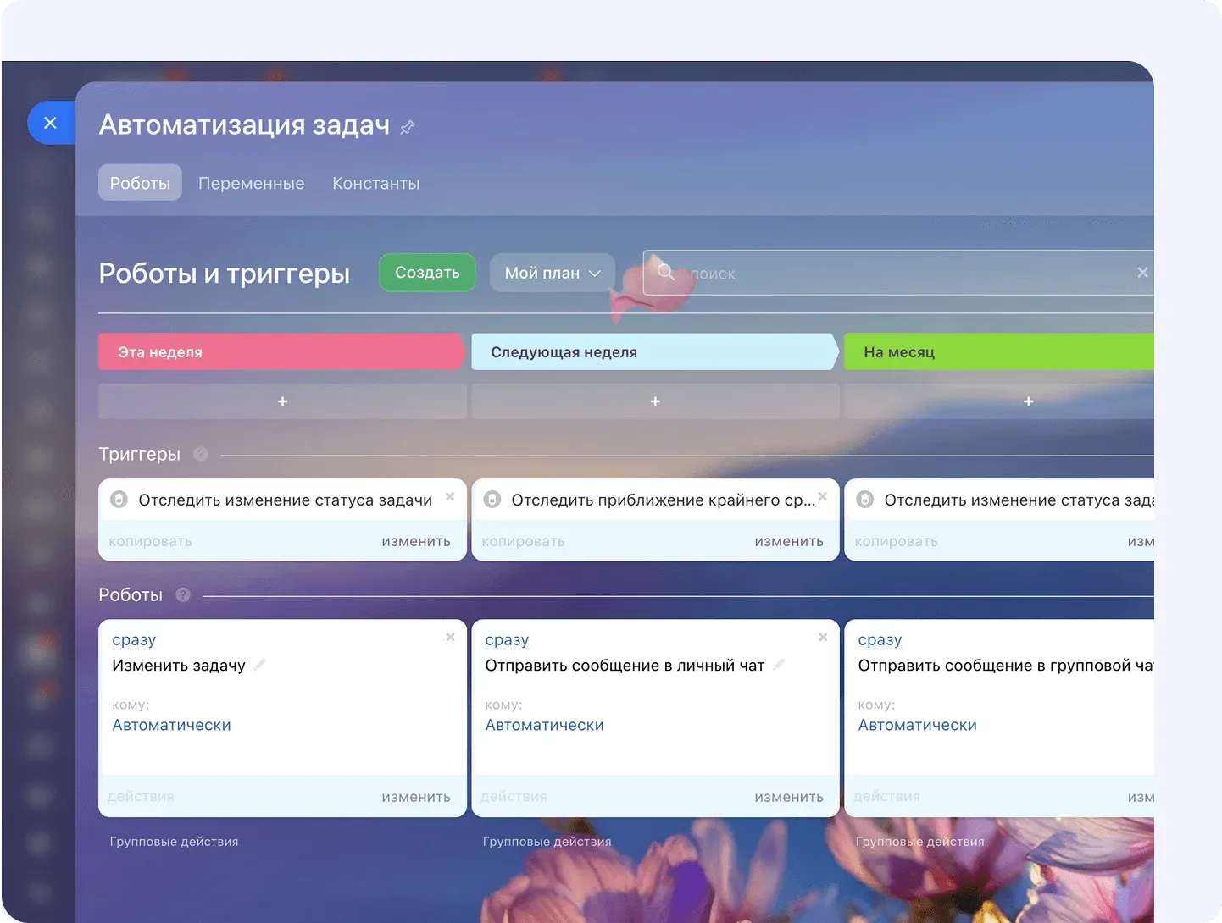Screen dimensions: 1222x923
Task: Select the Следующая неделя stage
Action: pos(654,351)
